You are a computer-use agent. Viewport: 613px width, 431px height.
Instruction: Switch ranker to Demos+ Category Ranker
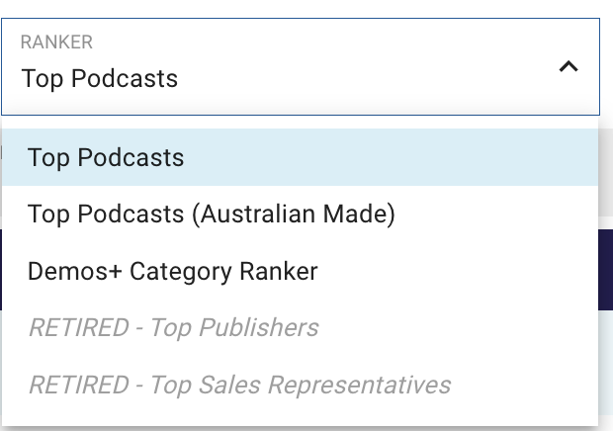tap(173, 271)
